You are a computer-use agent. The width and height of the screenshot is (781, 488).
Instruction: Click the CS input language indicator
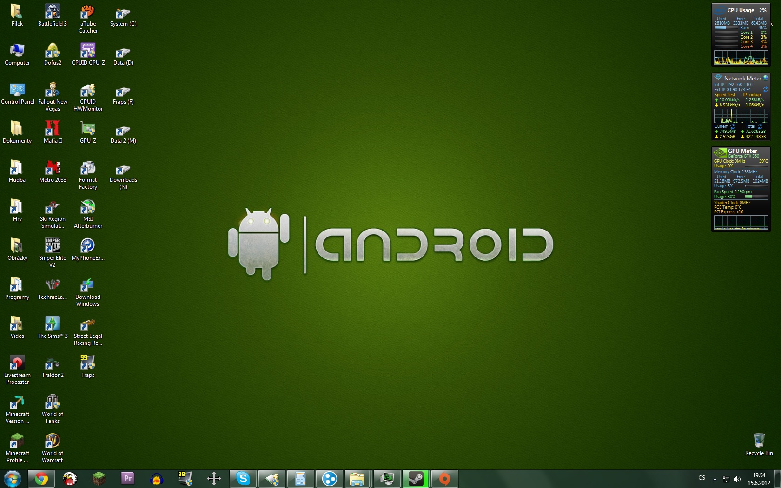coord(702,478)
